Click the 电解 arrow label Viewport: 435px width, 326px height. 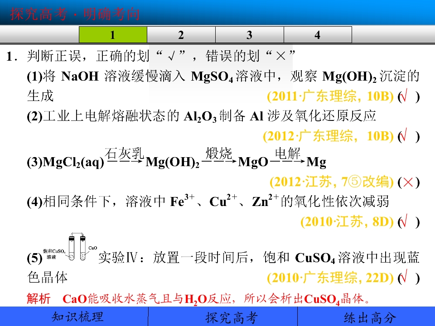[288, 153]
